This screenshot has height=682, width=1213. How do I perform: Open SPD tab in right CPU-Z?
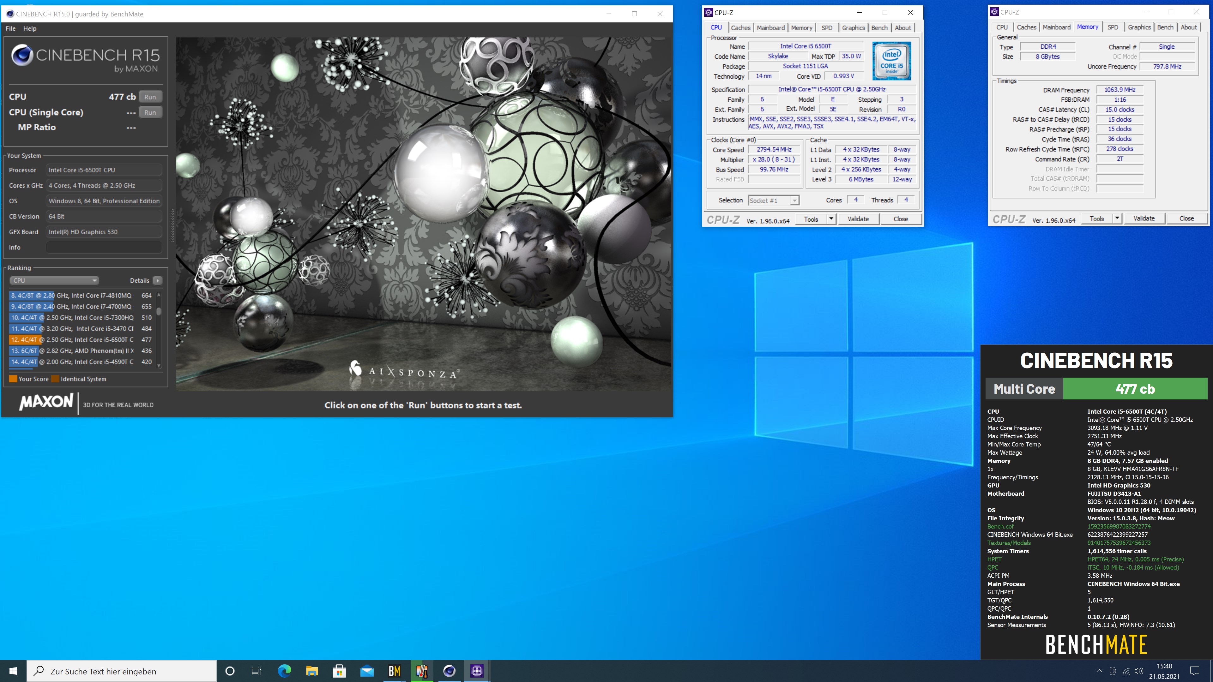click(x=1113, y=27)
